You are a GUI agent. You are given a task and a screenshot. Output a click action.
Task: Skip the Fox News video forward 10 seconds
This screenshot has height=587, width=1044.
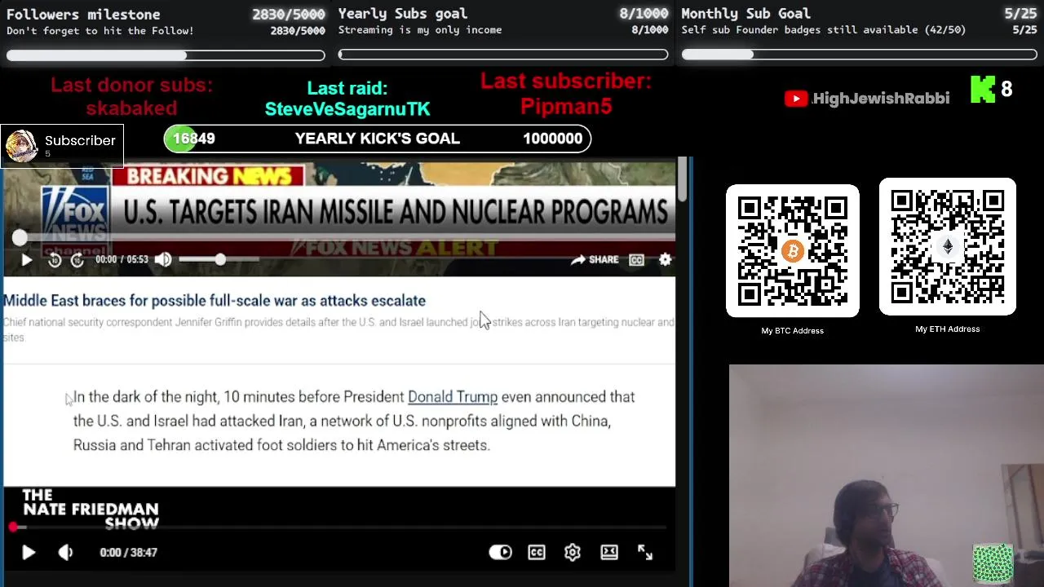tap(77, 259)
